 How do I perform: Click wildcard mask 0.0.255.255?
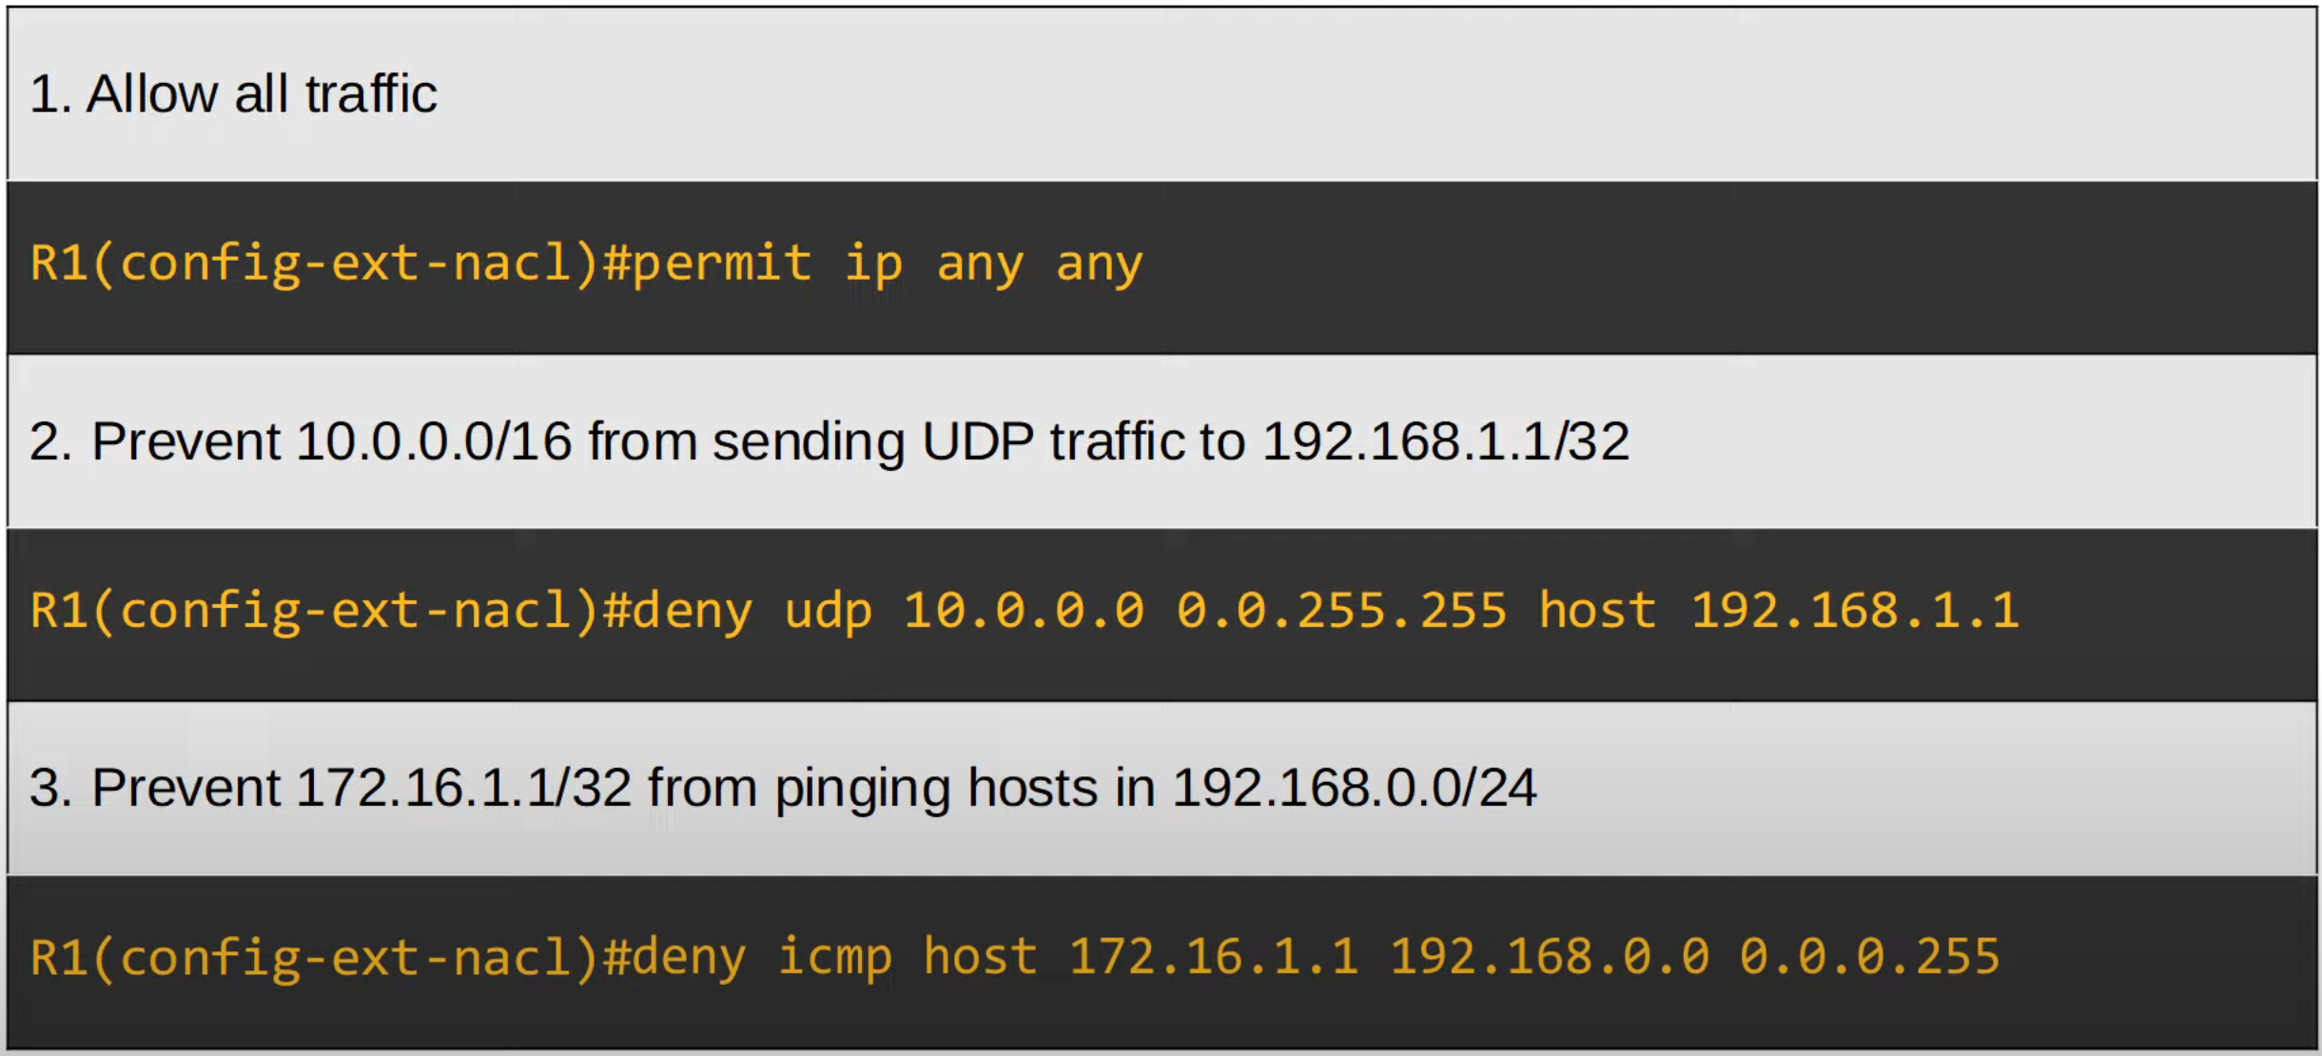tap(1341, 611)
